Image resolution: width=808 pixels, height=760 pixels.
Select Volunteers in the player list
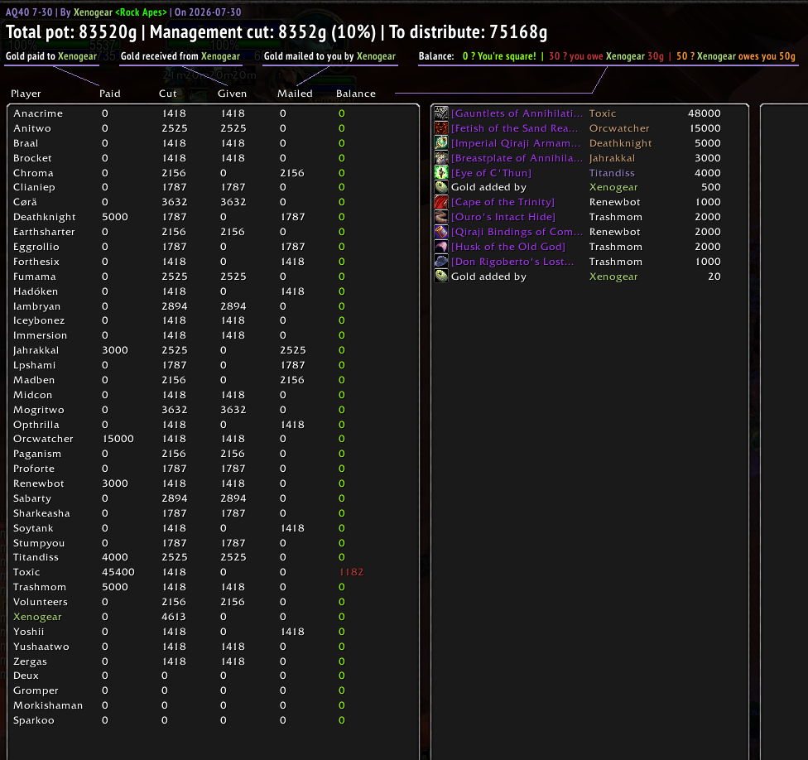pyautogui.click(x=41, y=602)
